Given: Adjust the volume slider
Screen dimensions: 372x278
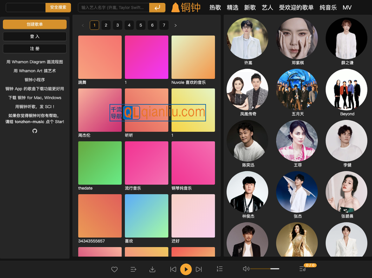Looking at the screenshot, I should click(265, 269).
